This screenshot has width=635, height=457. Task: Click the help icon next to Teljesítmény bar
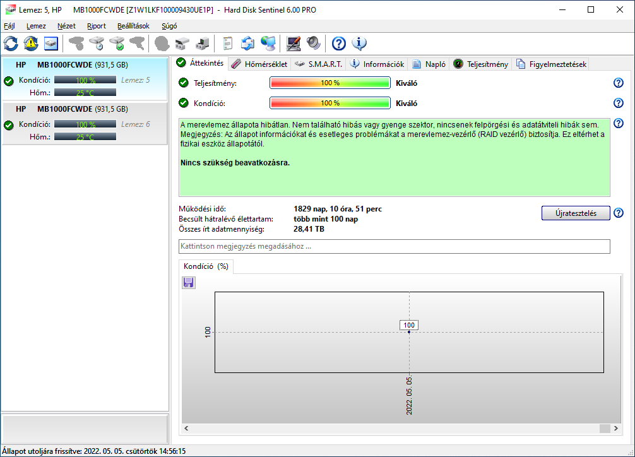[619, 83]
